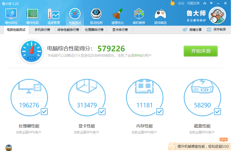The height and width of the screenshot is (151, 233).
Task: Click 保存截屏 save screenshot button
Action: (217, 30)
